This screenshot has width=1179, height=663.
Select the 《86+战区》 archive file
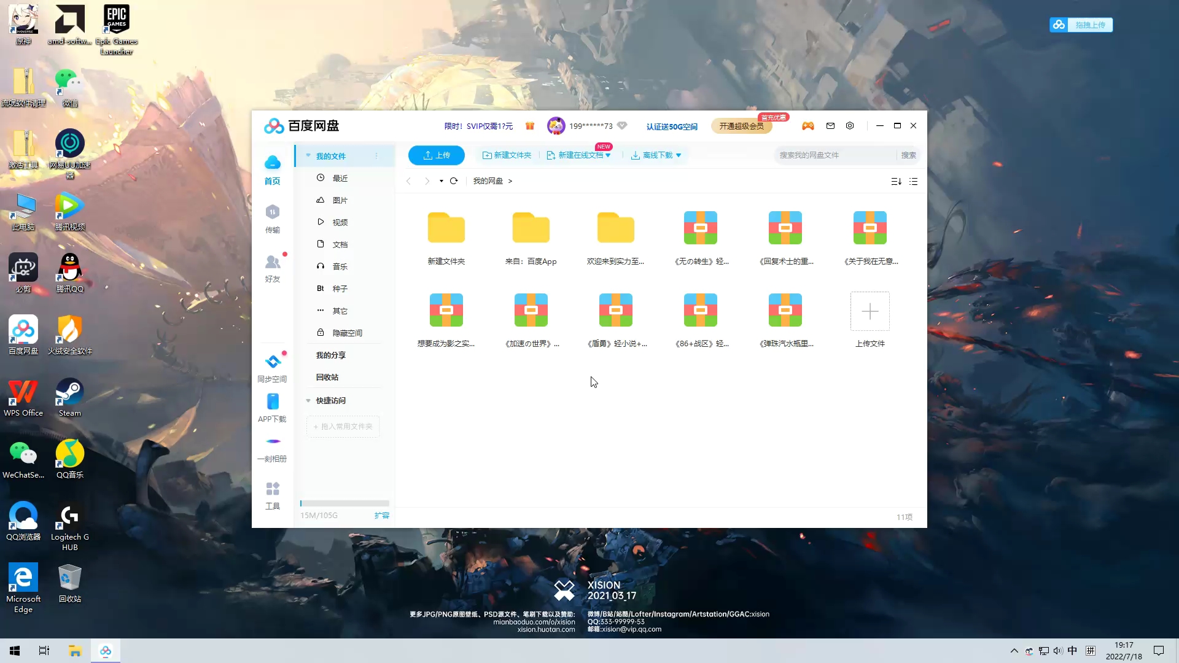(701, 320)
